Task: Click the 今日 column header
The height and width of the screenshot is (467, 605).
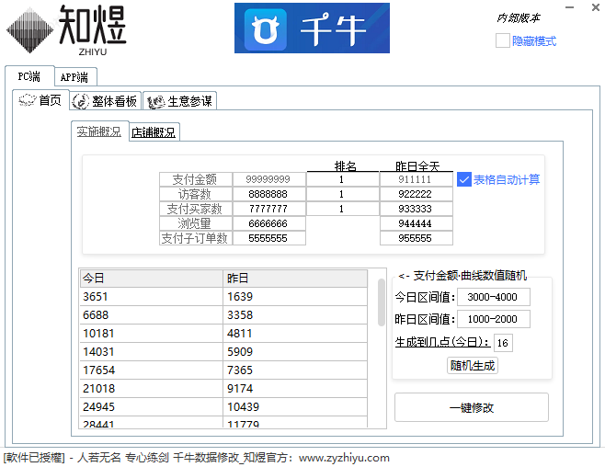Action: click(x=151, y=278)
